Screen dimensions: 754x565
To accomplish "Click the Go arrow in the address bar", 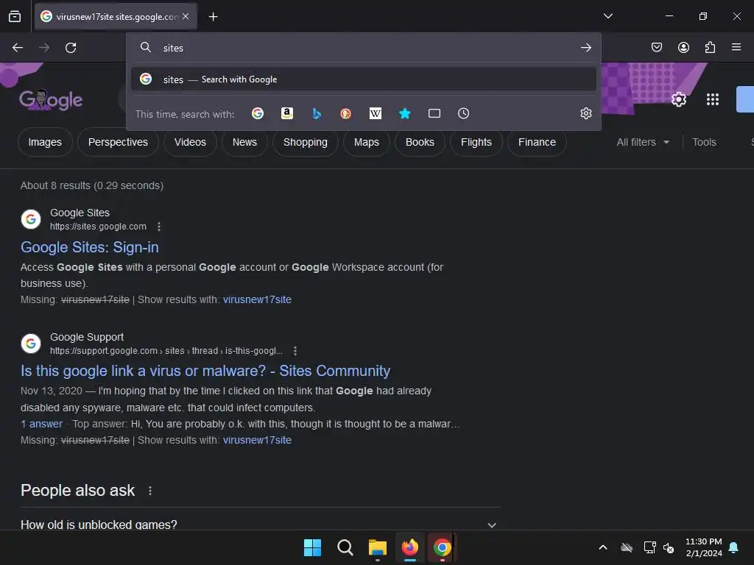I will pyautogui.click(x=585, y=48).
